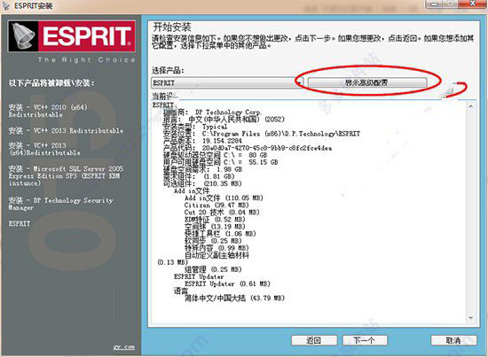Click the 开始安装 heading
The image size is (488, 357).
point(172,27)
